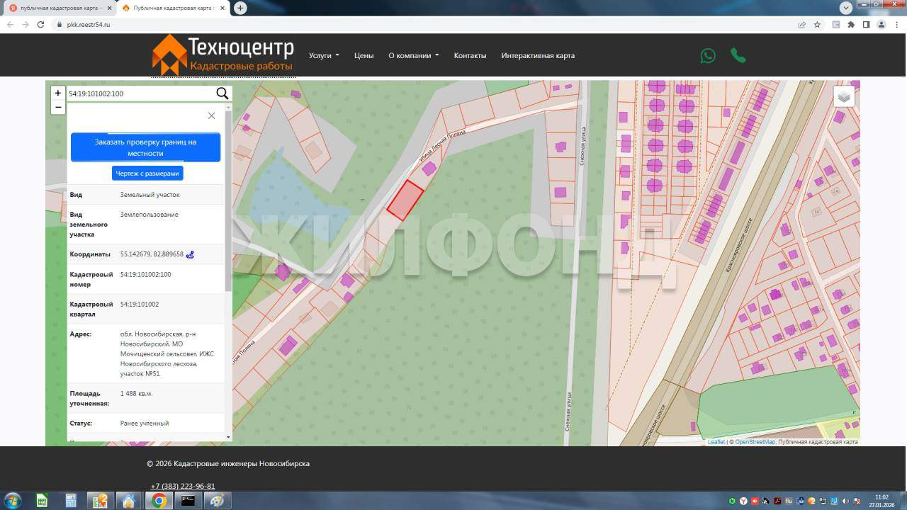Click the Техноцентр logo
The image size is (907, 510).
[x=223, y=55]
